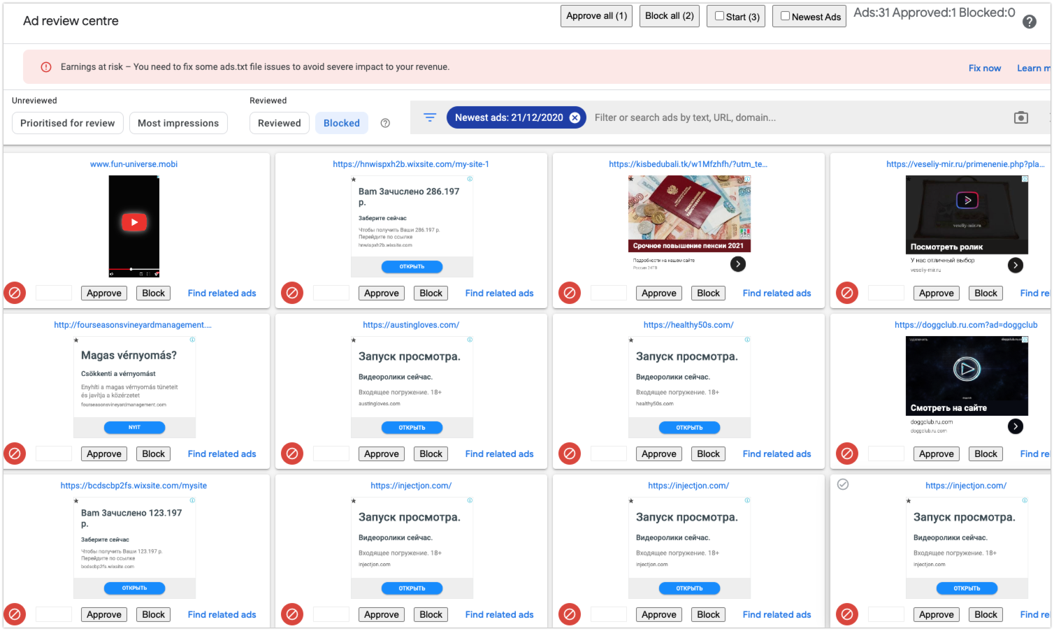Screen dimensions: 1054x631
Task: Remove the Newest ads 21/12/2020 filter chip
Action: point(575,117)
